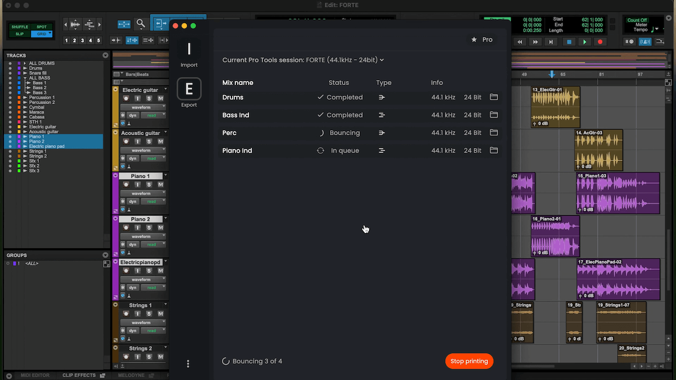Select the Zoomer magnifier tool in Pro Tools
The height and width of the screenshot is (380, 676).
(x=141, y=24)
